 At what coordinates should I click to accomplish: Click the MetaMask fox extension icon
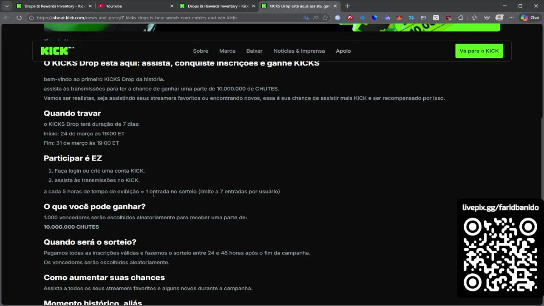coord(399,18)
